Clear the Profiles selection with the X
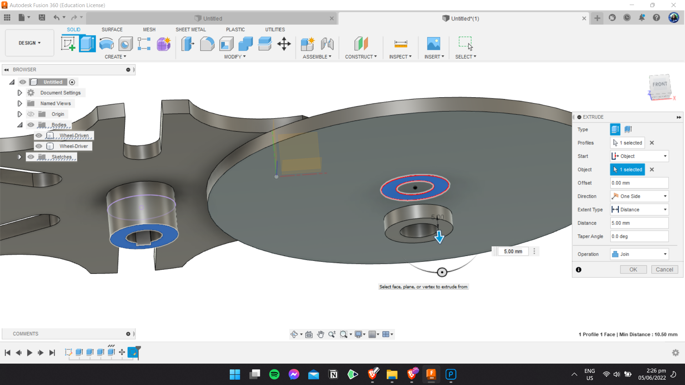The height and width of the screenshot is (385, 685). [652, 143]
